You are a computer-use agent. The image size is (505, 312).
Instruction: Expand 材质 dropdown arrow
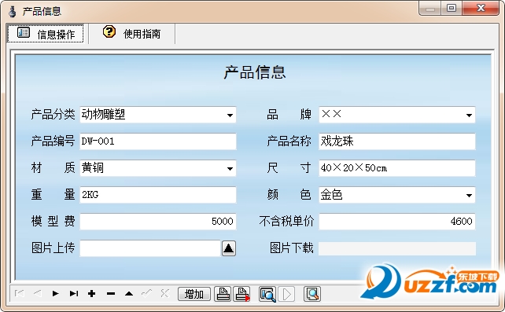pos(230,168)
